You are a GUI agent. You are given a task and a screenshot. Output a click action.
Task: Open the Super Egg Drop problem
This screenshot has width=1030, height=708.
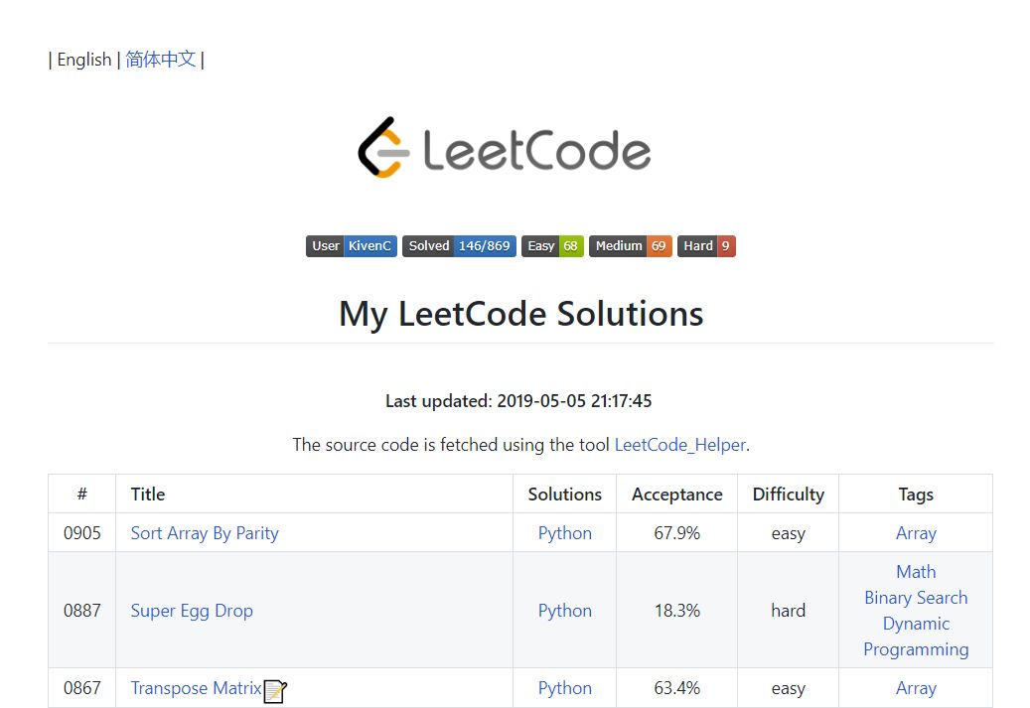click(x=192, y=611)
